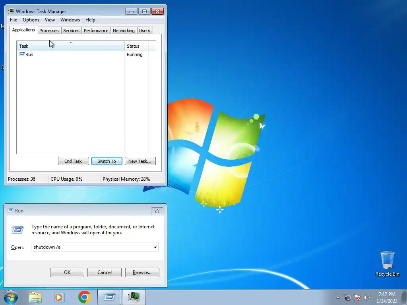Click the volume speaker tray icon
407x305 pixels.
pos(367,297)
